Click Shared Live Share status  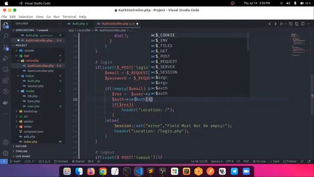coord(78,161)
